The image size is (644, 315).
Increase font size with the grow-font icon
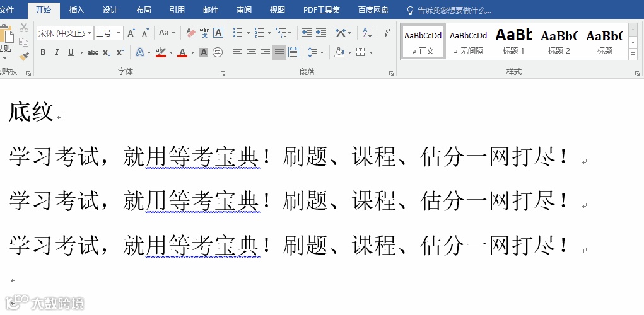(131, 33)
